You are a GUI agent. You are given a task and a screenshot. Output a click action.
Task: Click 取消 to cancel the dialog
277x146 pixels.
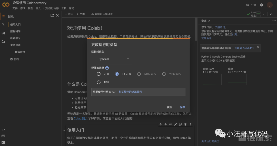coord(169,107)
